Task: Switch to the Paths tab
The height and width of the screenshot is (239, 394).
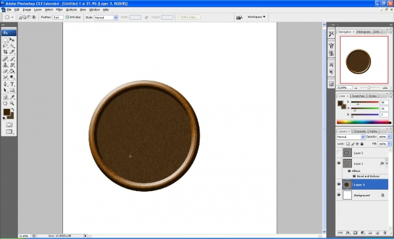Action: [x=374, y=131]
